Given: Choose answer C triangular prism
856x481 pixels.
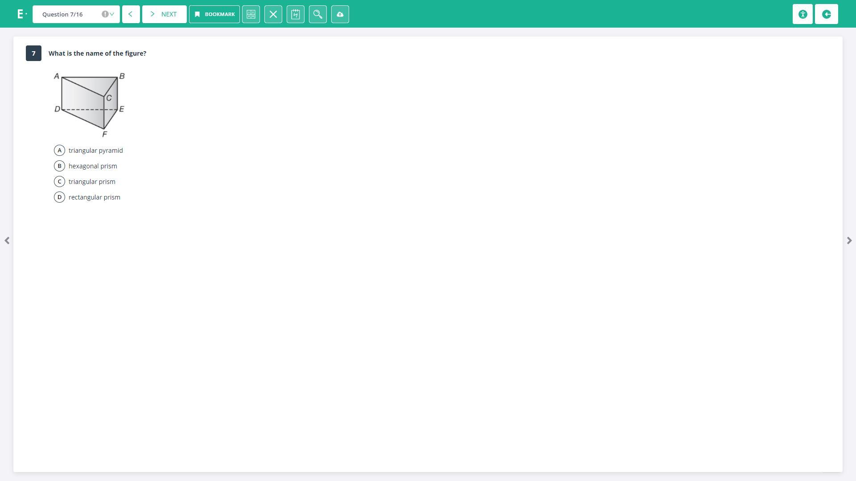Looking at the screenshot, I should tap(60, 182).
